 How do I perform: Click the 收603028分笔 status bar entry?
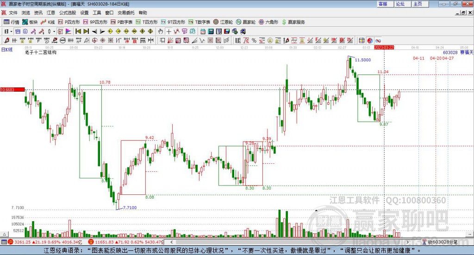[x=440, y=242]
